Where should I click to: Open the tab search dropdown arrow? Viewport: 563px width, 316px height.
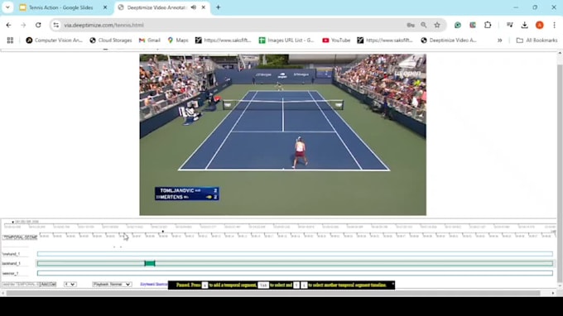[7, 7]
